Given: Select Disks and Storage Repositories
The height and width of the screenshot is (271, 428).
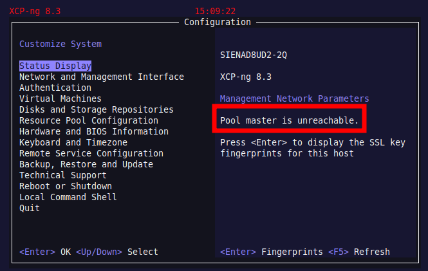Looking at the screenshot, I should 97,109.
